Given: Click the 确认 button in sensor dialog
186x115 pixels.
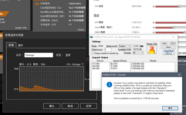Looking at the screenshot, I should [52, 106].
